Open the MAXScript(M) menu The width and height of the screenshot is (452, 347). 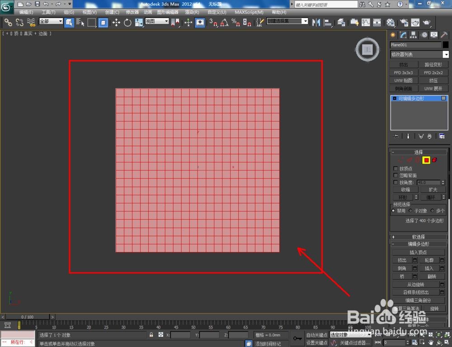click(x=249, y=12)
